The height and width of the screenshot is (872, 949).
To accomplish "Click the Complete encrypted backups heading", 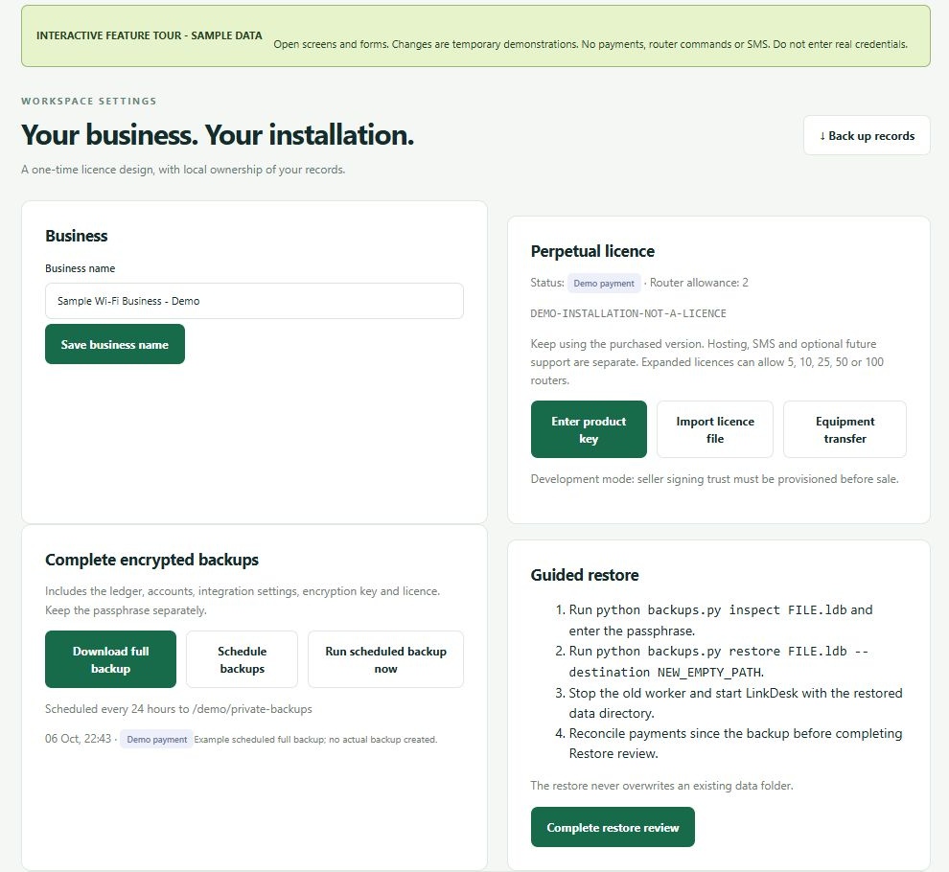I will point(151,560).
